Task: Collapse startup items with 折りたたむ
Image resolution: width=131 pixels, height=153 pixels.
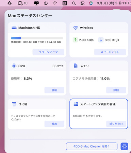Action: click(x=116, y=124)
